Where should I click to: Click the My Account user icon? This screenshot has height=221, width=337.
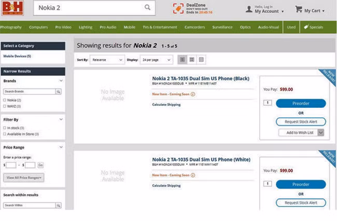(249, 9)
